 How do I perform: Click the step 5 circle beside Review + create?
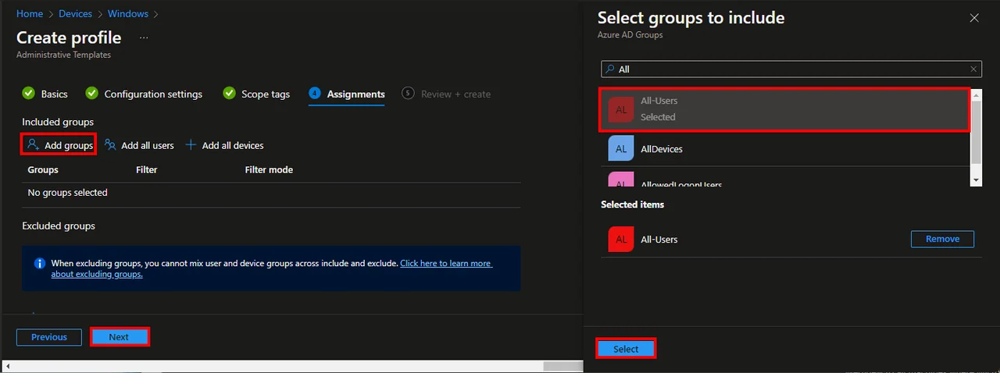click(408, 93)
